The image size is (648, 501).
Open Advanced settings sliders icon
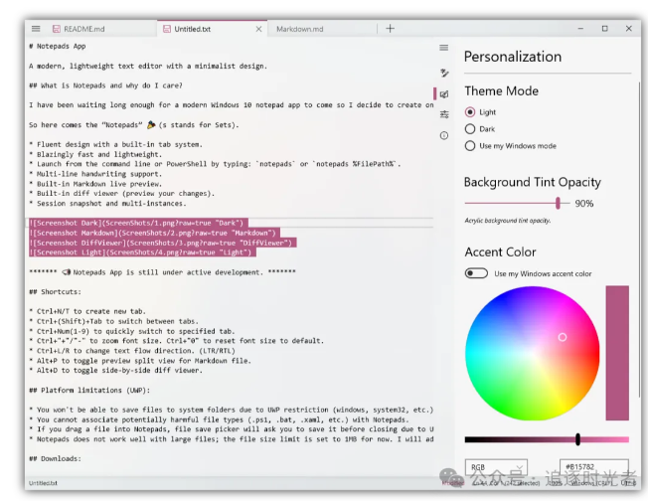coord(444,114)
